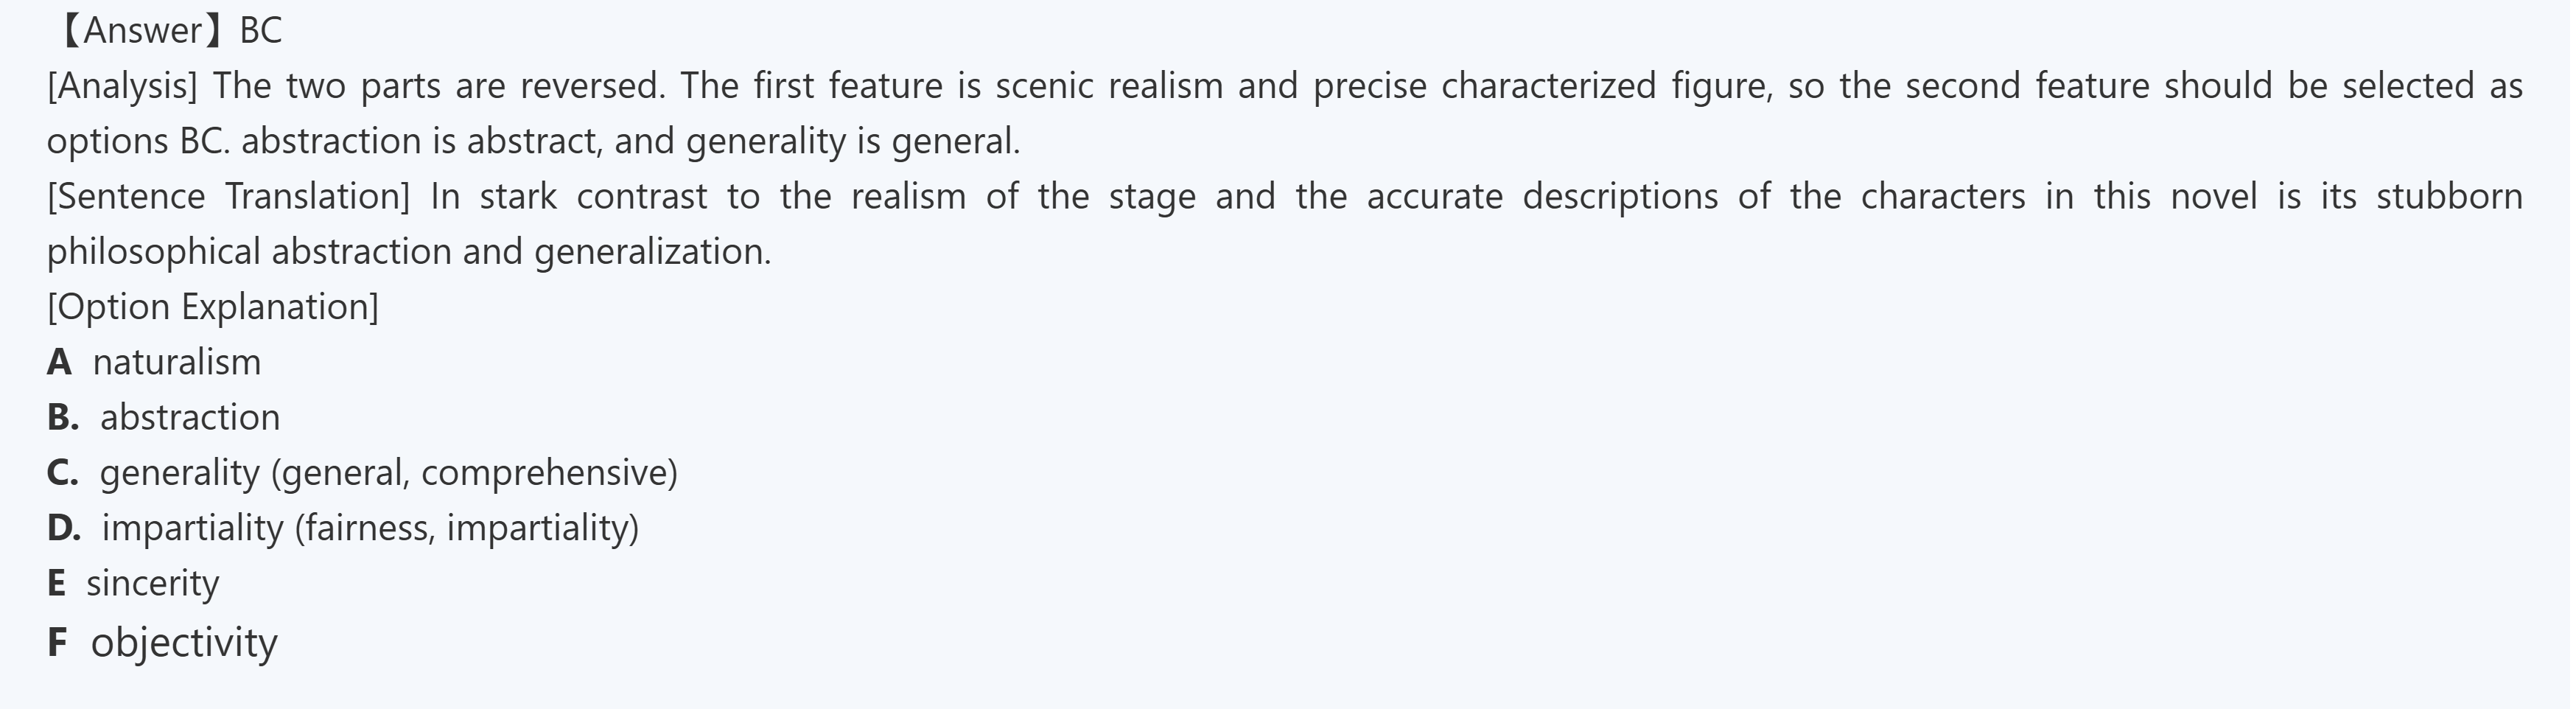Select the bold option letter D.
2576x709 pixels.
click(63, 528)
